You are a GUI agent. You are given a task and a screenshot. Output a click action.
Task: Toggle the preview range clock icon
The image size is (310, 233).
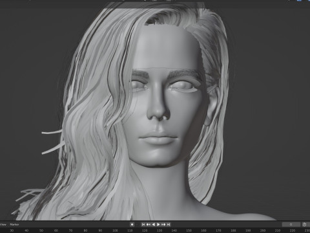tap(304, 225)
